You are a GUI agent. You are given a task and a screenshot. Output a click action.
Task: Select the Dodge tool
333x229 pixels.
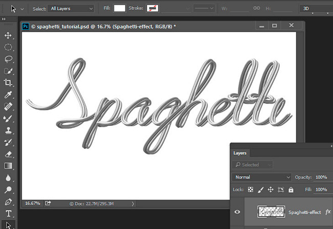(x=8, y=190)
